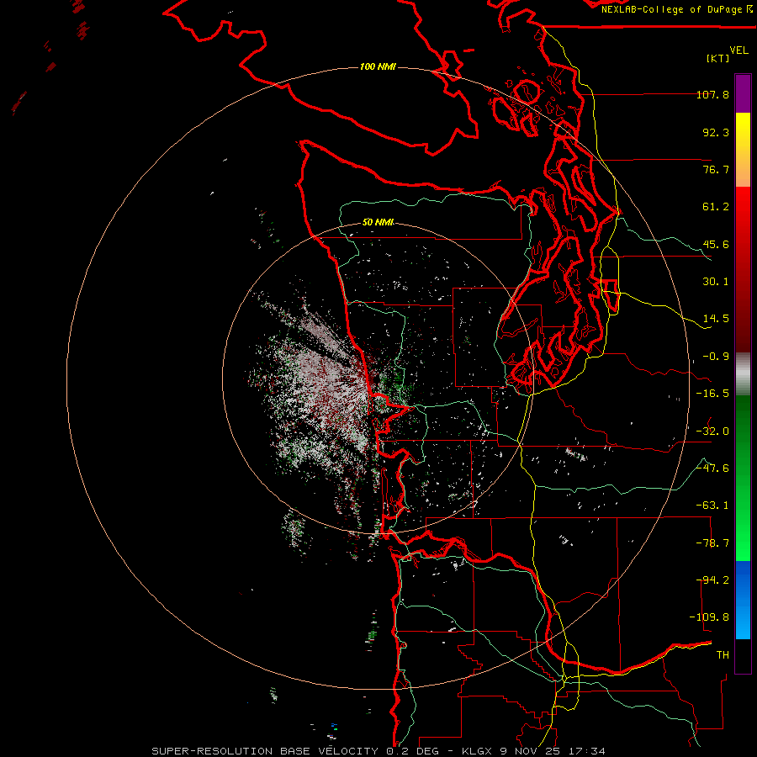The width and height of the screenshot is (757, 757).
Task: Click the 92.3 velocity scale value
Action: click(x=716, y=132)
